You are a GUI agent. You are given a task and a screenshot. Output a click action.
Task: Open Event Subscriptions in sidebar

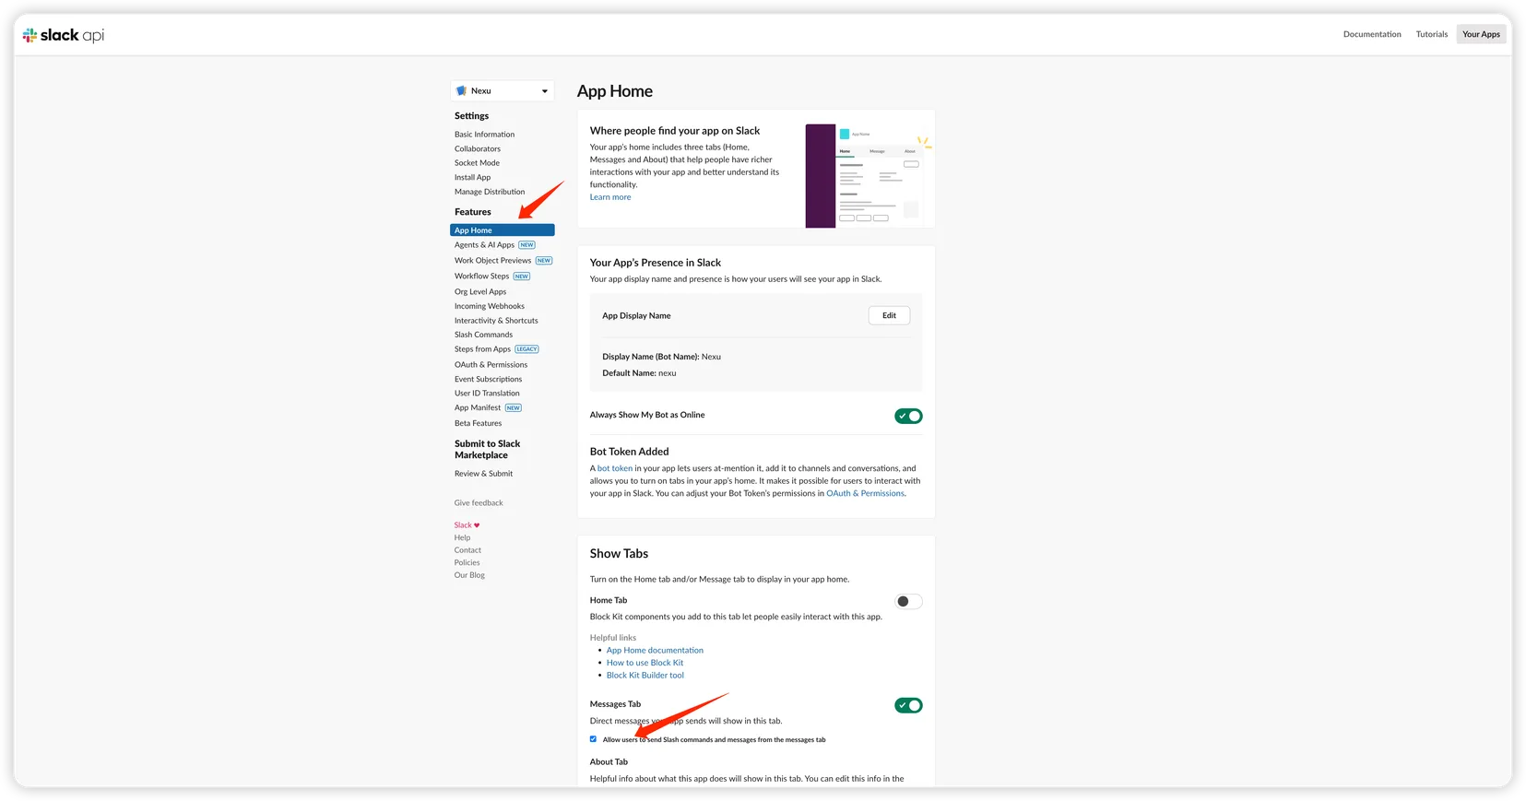(x=488, y=379)
